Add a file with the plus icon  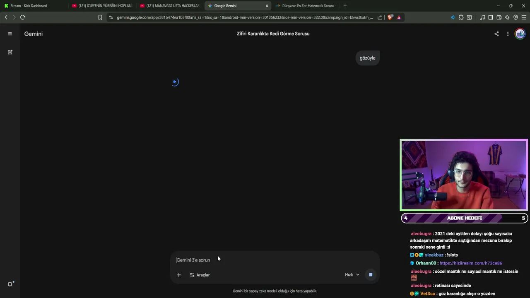179,275
